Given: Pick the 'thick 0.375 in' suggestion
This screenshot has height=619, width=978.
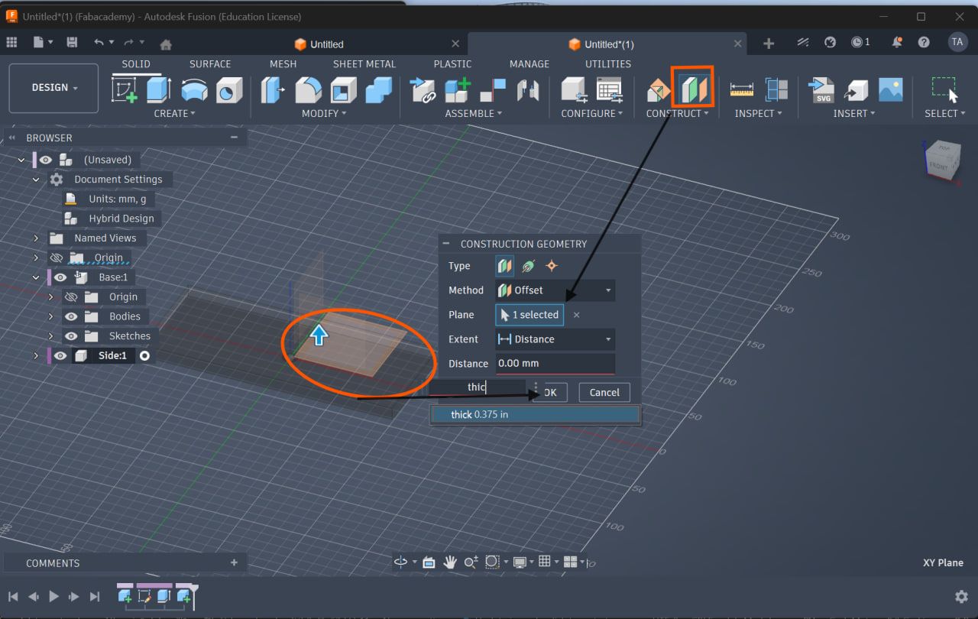Looking at the screenshot, I should click(x=535, y=414).
